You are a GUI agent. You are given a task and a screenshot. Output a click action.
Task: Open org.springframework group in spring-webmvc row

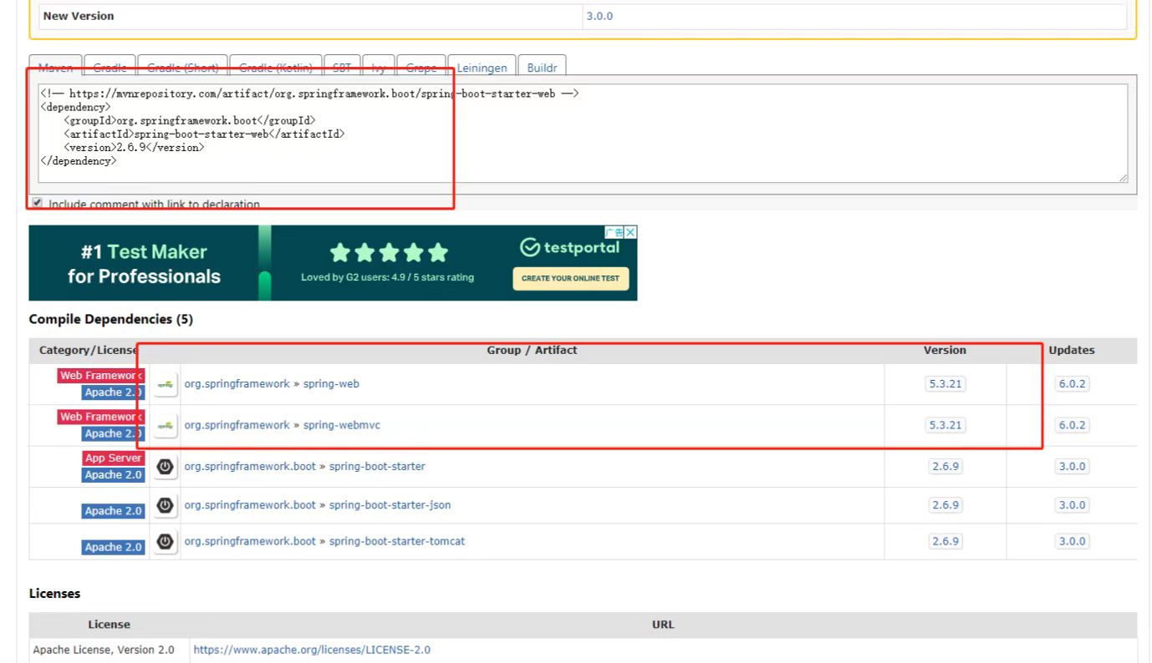click(x=237, y=425)
